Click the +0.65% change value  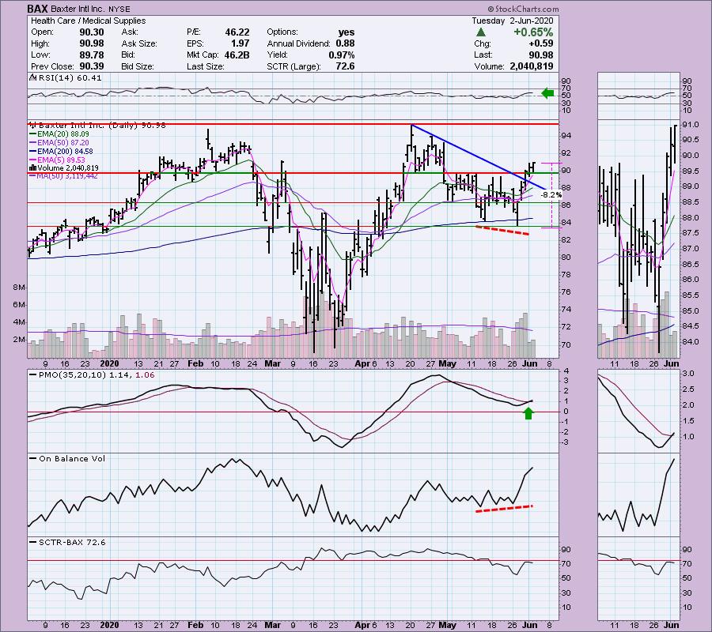[533, 32]
